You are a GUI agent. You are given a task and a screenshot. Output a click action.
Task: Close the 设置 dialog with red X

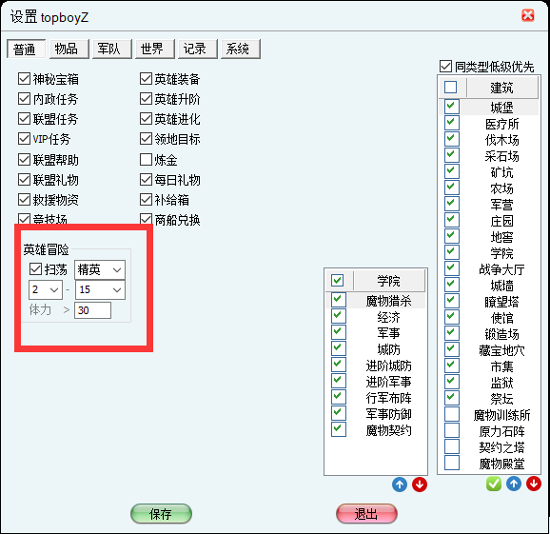point(527,15)
